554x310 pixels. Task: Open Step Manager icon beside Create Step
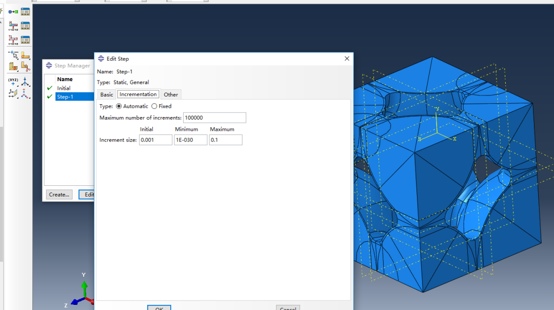tap(26, 12)
